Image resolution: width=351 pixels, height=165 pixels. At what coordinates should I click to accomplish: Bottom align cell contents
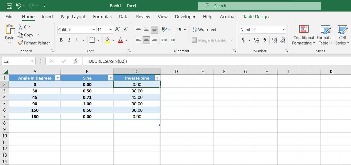(x=154, y=29)
